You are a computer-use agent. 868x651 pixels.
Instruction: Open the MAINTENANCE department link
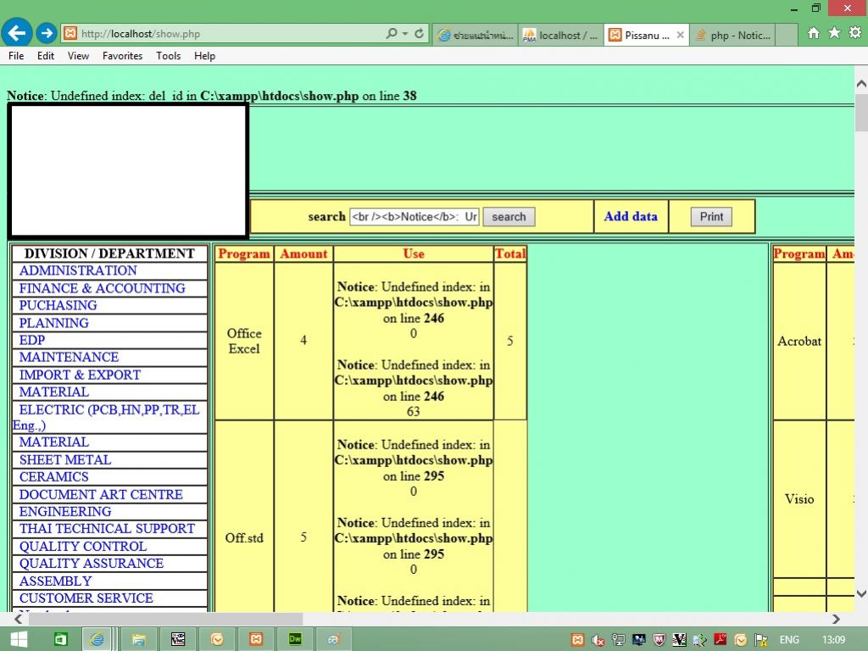70,358
